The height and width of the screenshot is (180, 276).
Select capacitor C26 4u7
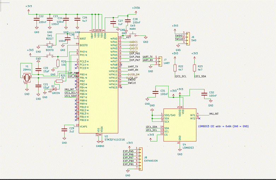point(77,19)
